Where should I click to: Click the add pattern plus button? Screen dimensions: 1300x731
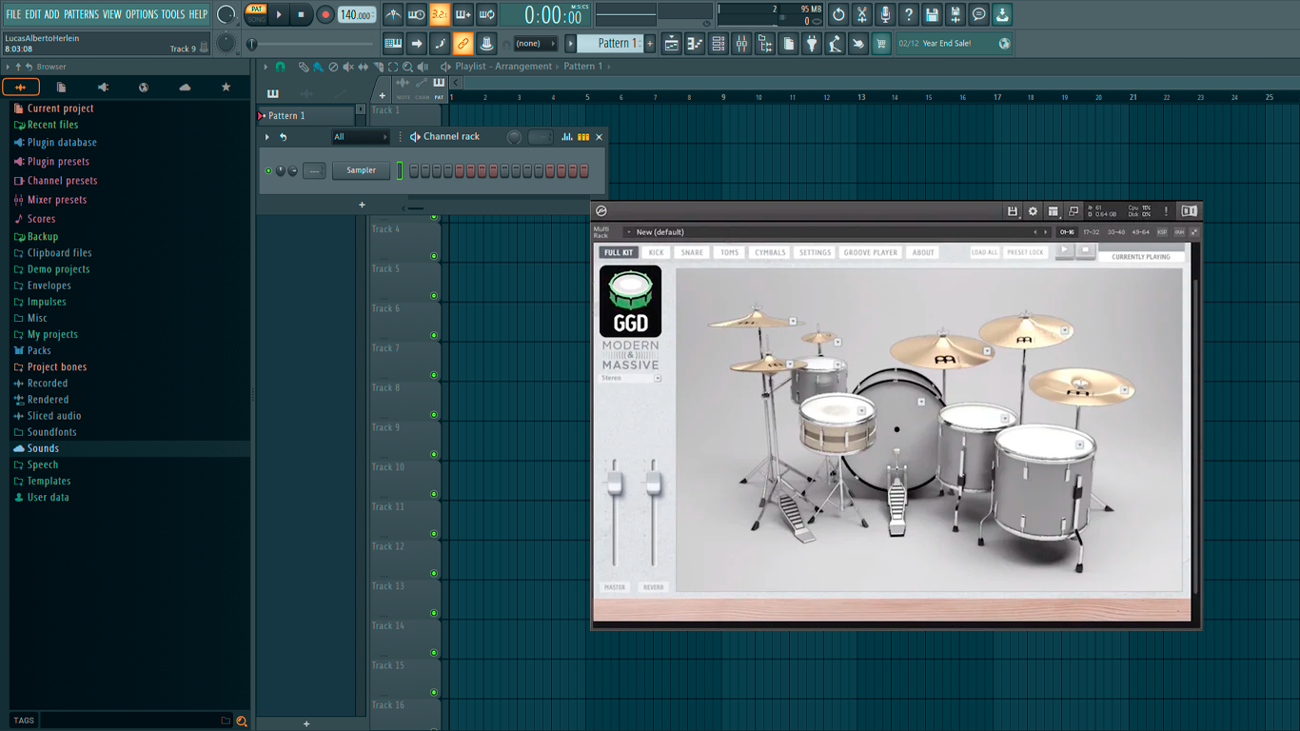pyautogui.click(x=650, y=44)
